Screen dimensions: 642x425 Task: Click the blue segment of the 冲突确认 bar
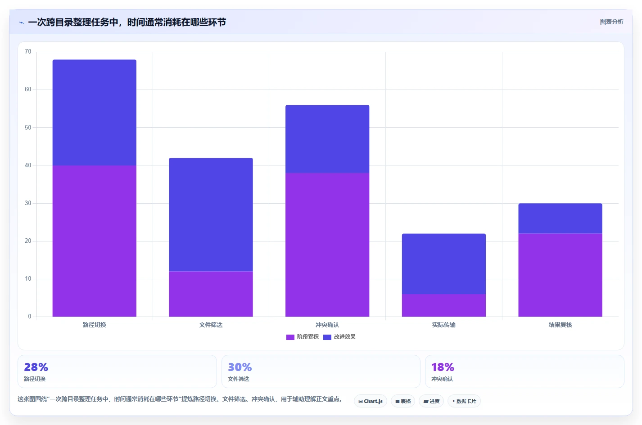[327, 139]
